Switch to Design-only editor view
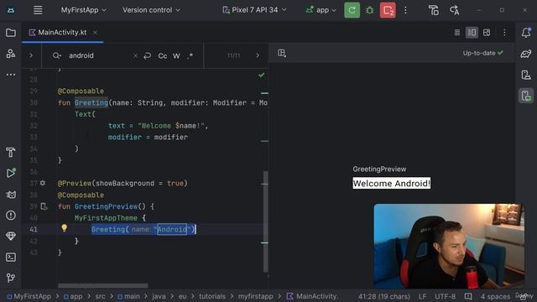This screenshot has height=302, width=537. [487, 33]
